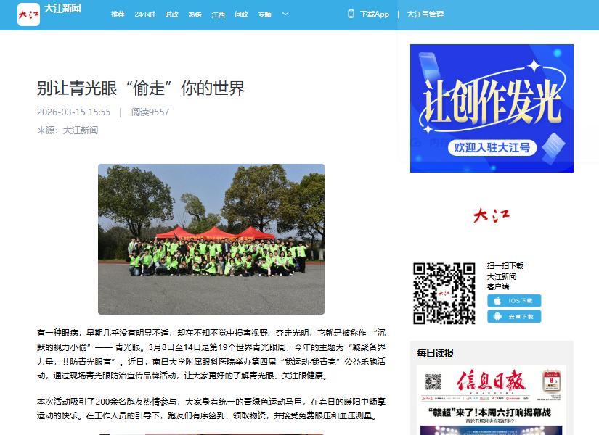The width and height of the screenshot is (599, 435).
Task: Click the 让创作发光 banner ad
Action: 492,108
